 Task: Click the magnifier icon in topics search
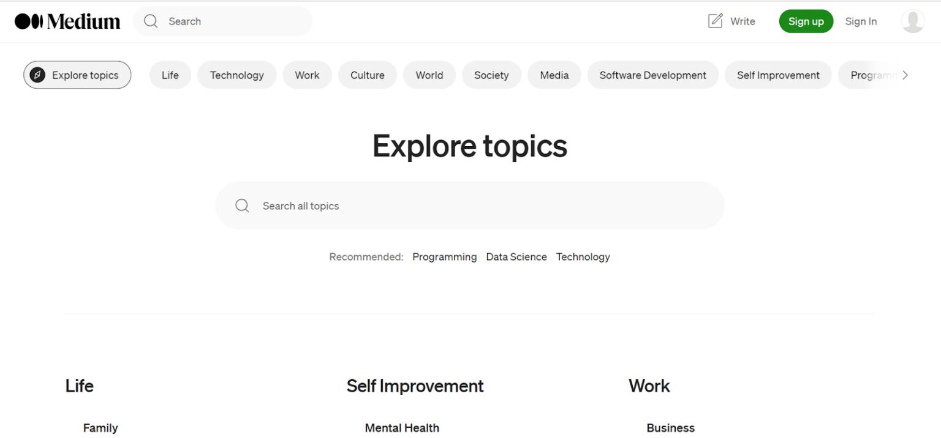point(242,206)
